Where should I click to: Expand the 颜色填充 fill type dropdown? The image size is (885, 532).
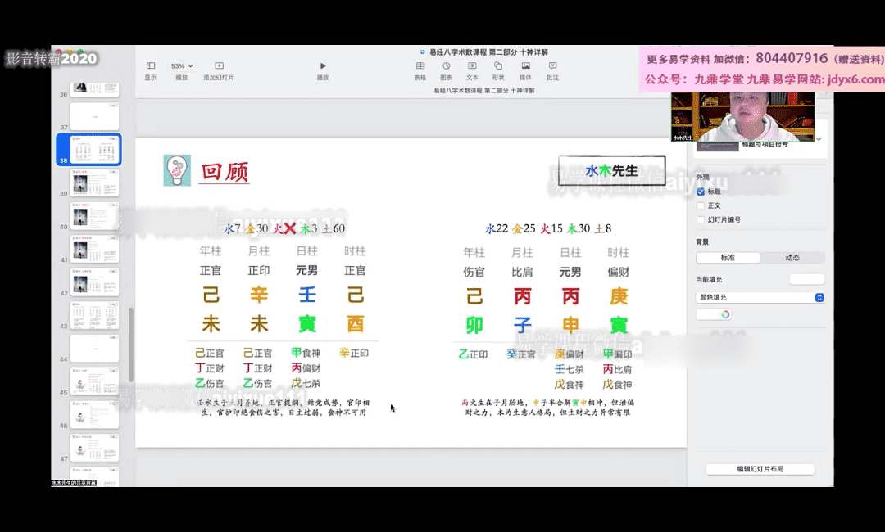pyautogui.click(x=760, y=297)
